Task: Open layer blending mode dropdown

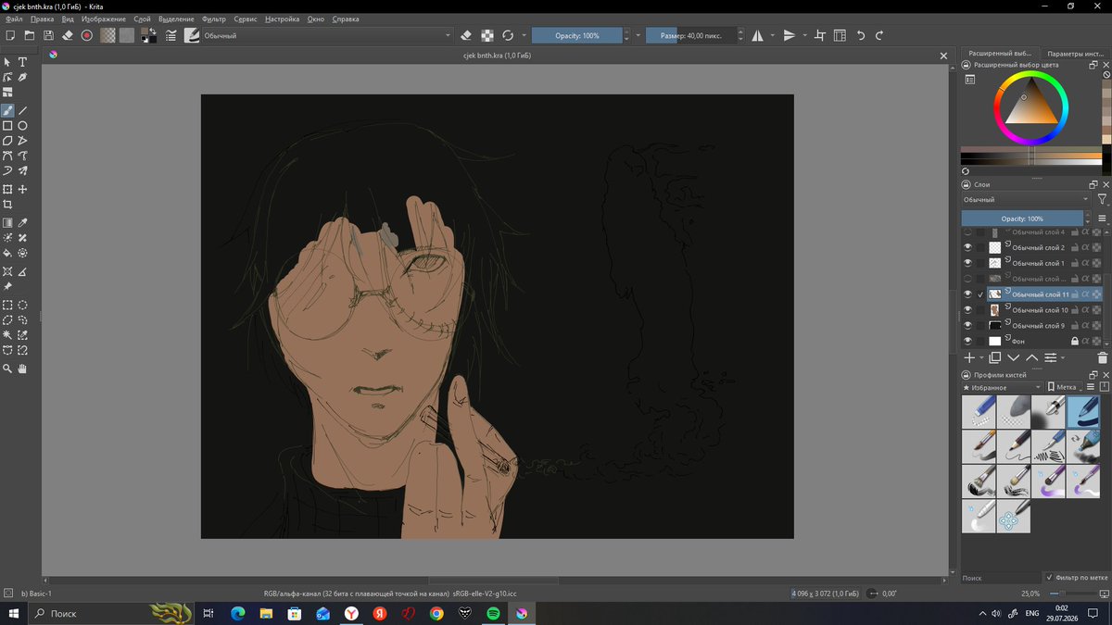Action: 1026,199
